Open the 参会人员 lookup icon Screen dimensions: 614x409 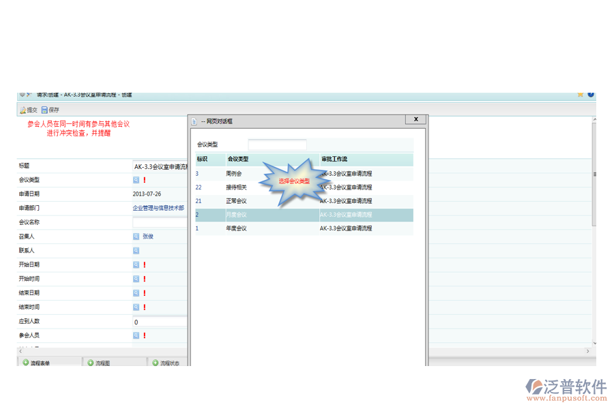pyautogui.click(x=136, y=335)
